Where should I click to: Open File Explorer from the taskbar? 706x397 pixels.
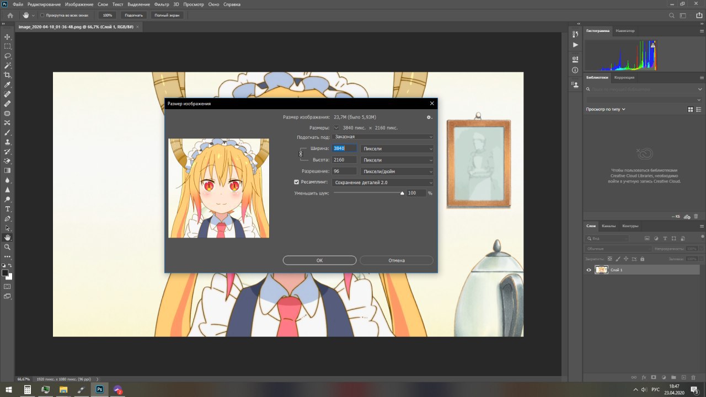(x=63, y=389)
